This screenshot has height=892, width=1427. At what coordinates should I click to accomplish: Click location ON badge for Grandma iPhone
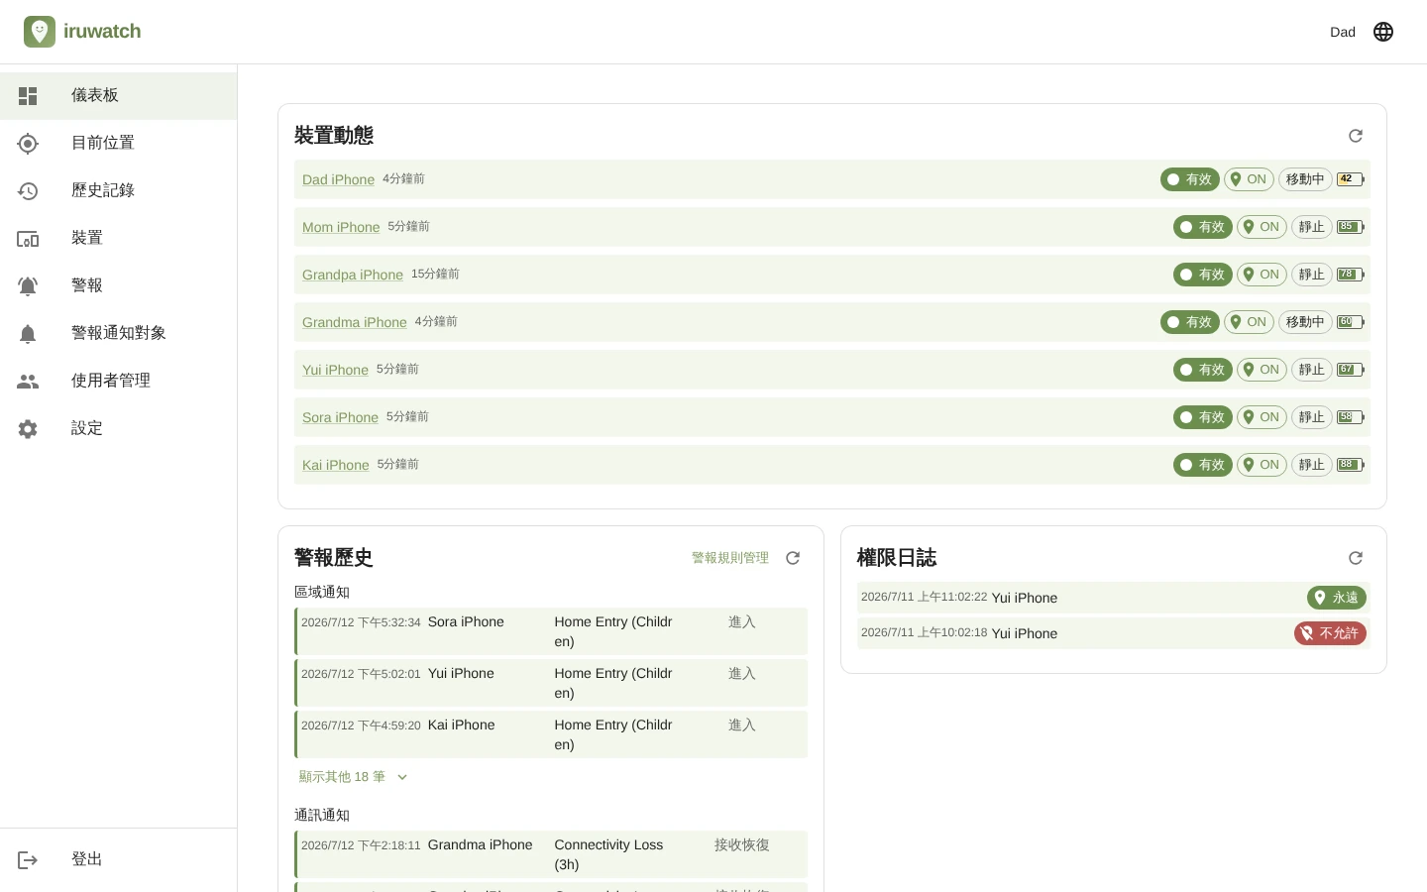point(1249,322)
